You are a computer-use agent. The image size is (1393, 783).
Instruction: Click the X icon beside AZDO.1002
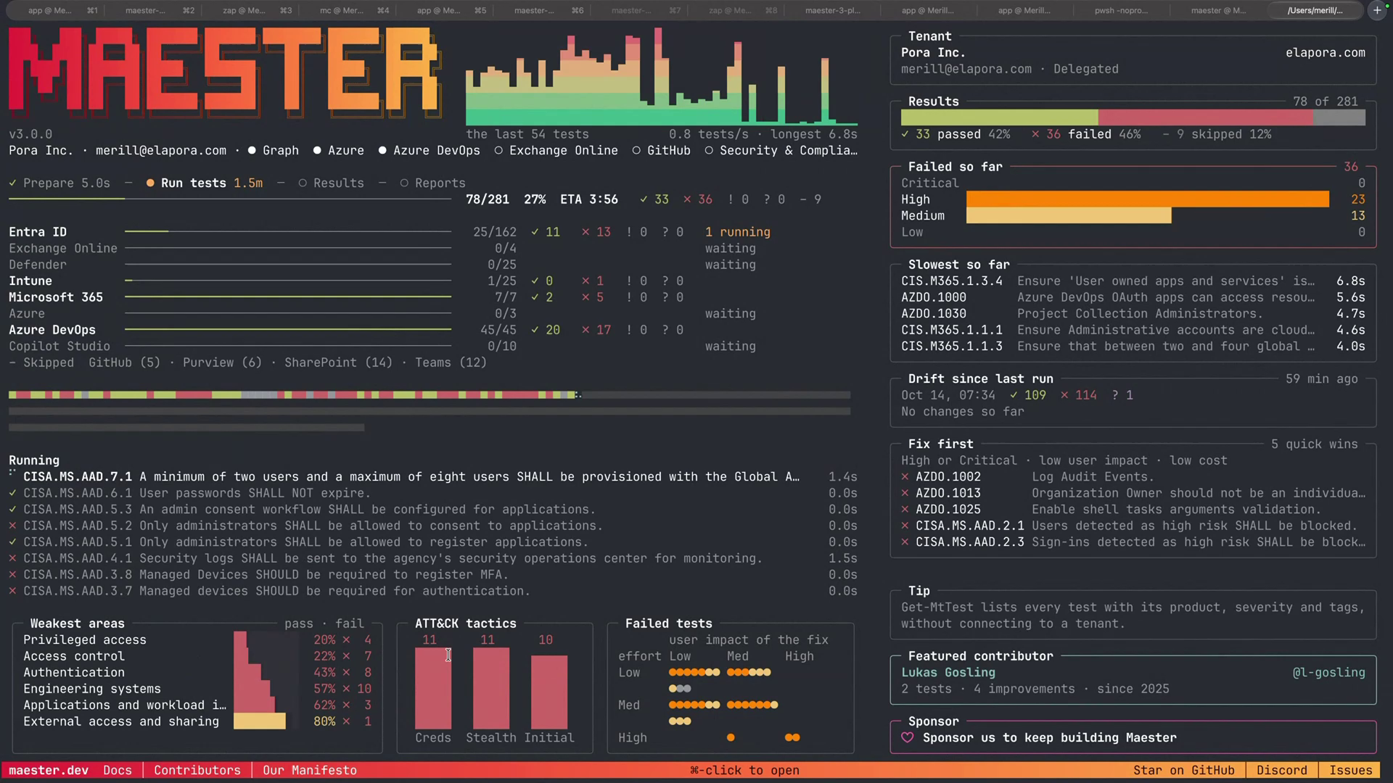point(905,476)
